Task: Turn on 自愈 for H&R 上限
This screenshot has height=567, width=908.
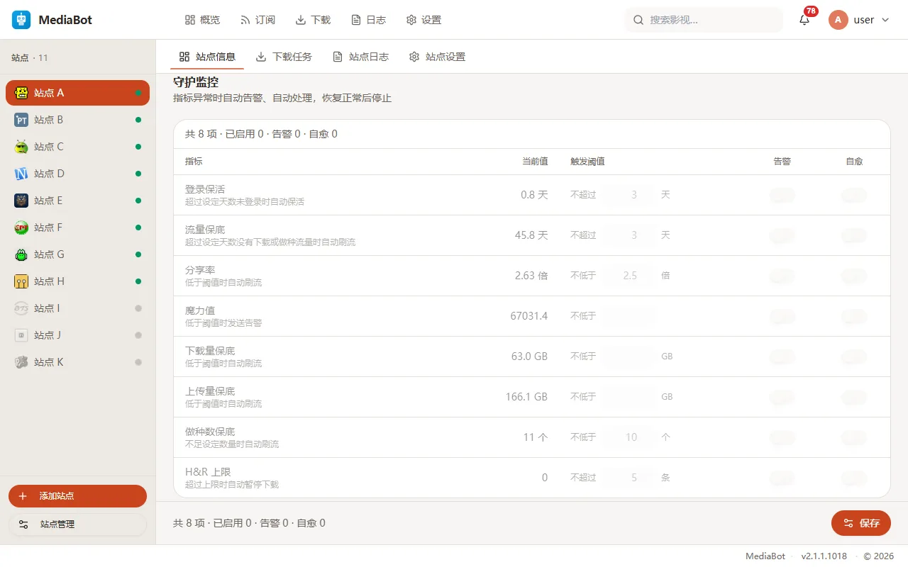Action: (x=854, y=478)
